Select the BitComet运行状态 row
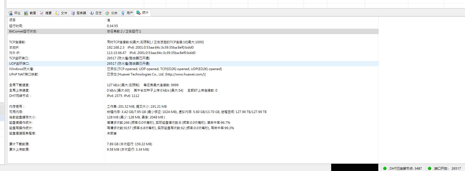 (23, 31)
